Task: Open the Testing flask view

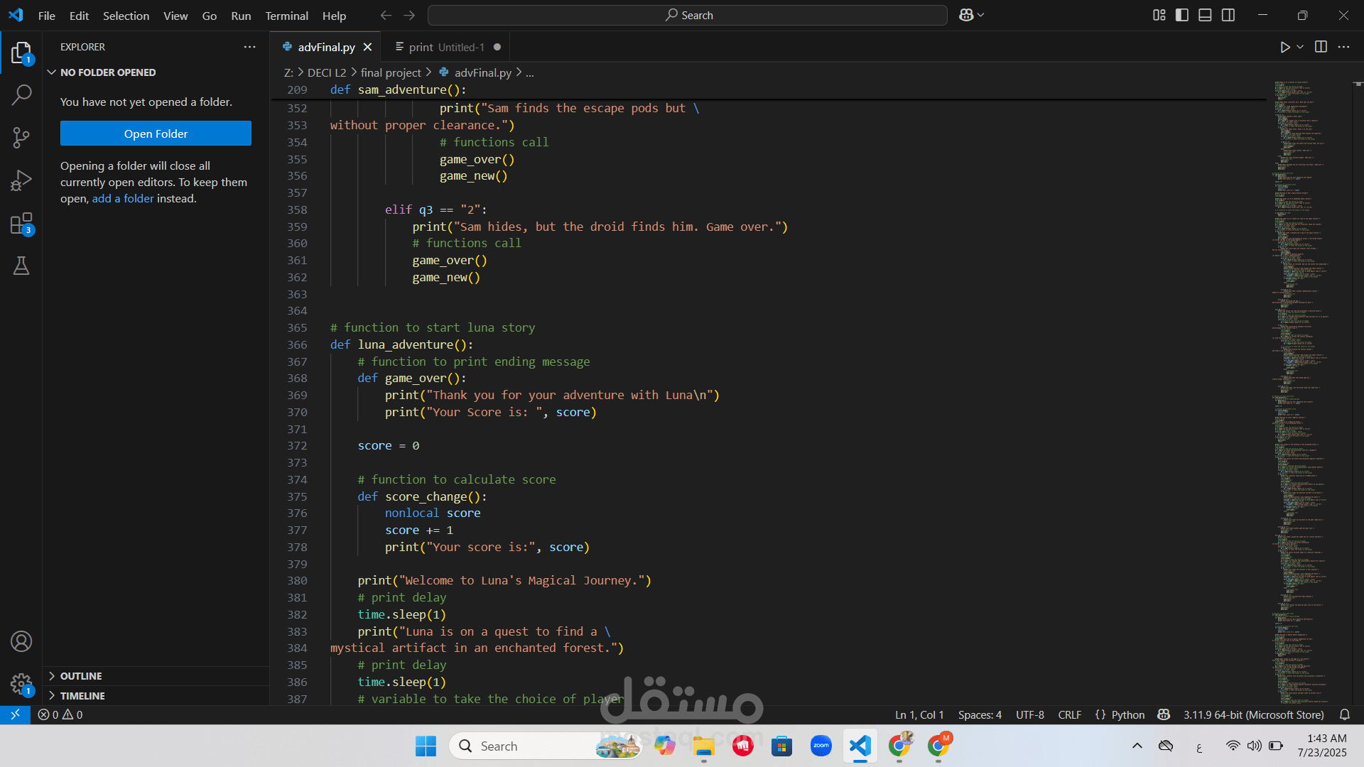Action: click(21, 266)
